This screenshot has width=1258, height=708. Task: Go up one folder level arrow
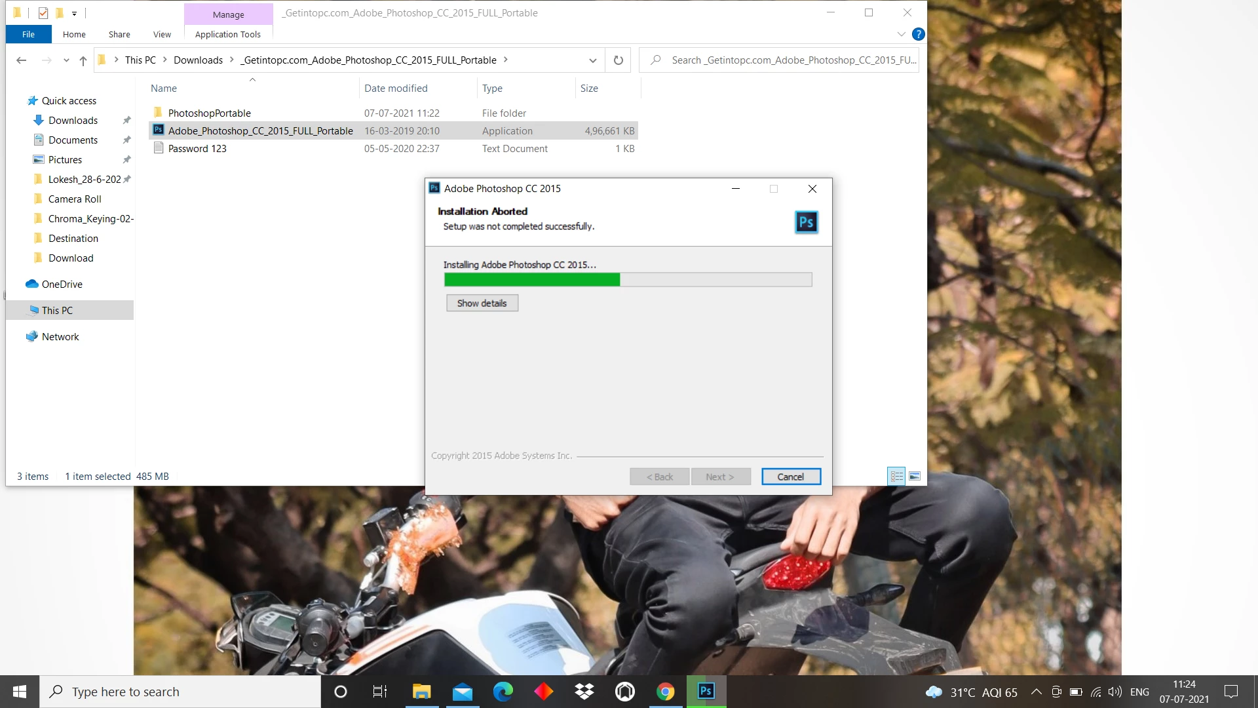point(83,60)
